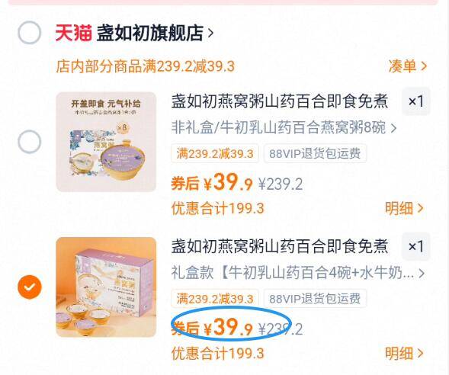449x375 pixels.
Task: Open first 盏如初燕窝粥山药百合即食免煮 product title
Action: [280, 101]
